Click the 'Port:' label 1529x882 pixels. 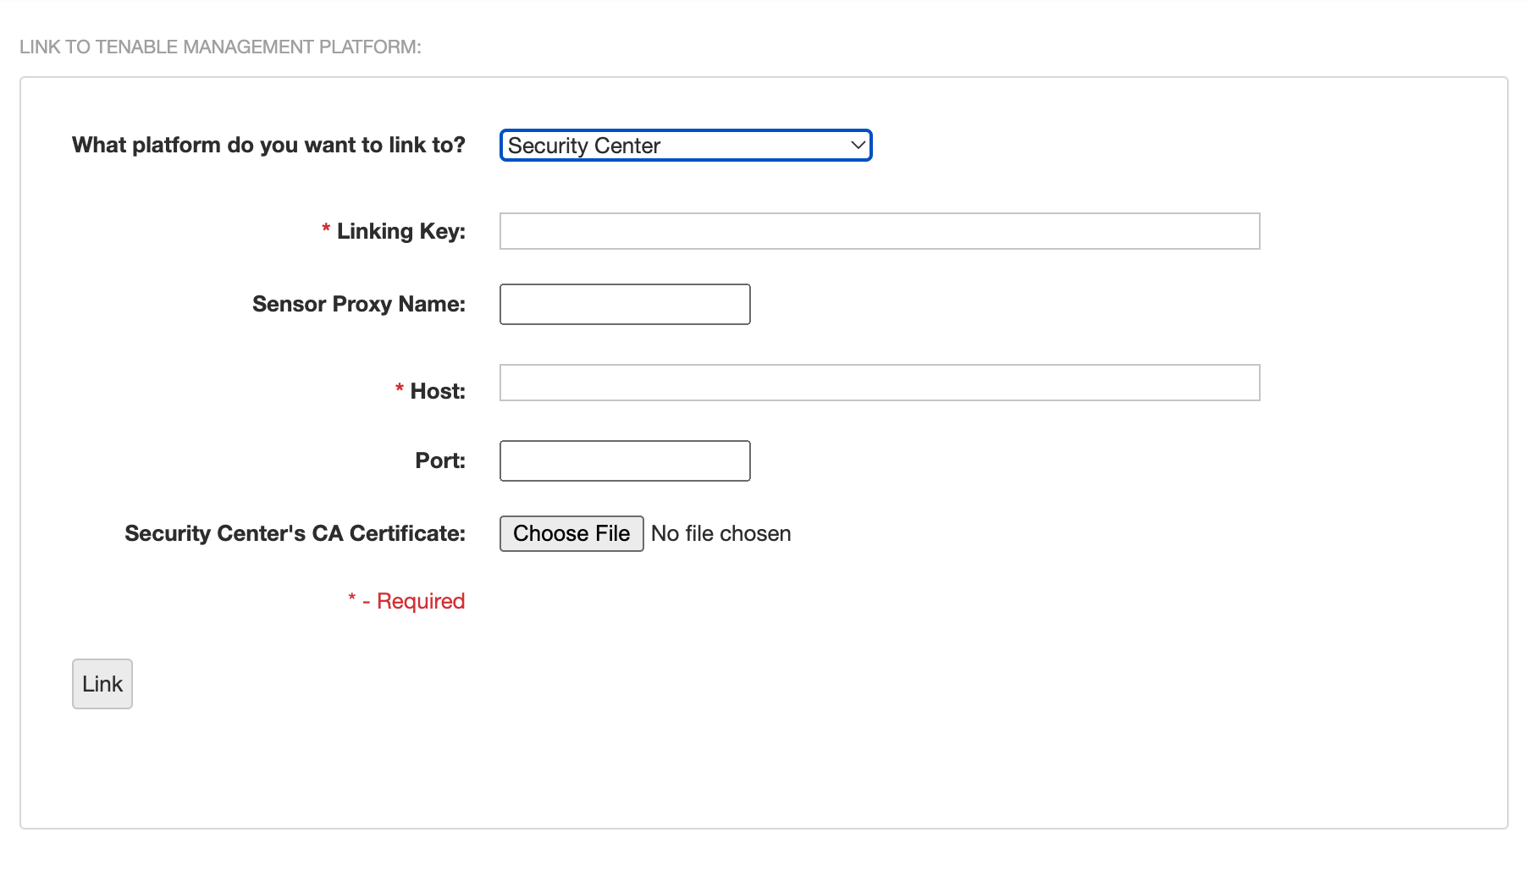click(x=440, y=460)
